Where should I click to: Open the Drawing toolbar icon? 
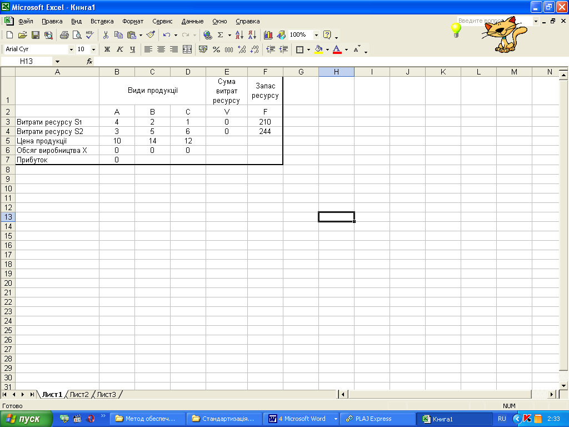281,35
